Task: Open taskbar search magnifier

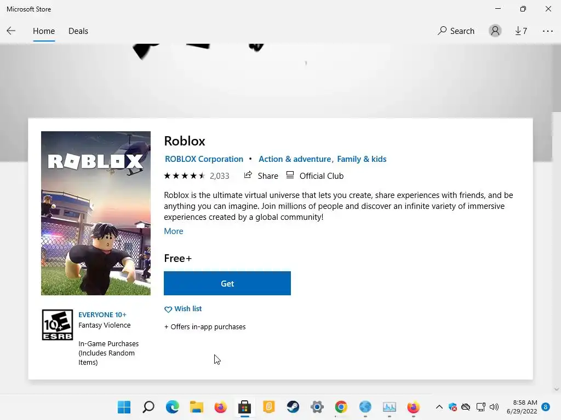Action: 148,407
